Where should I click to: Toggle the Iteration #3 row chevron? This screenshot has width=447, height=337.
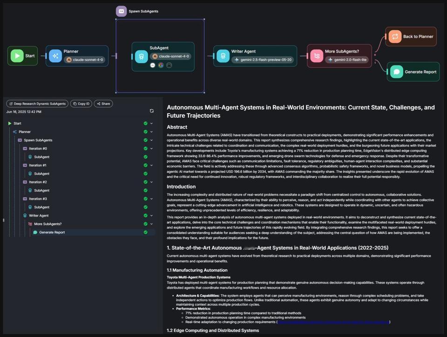(x=152, y=199)
